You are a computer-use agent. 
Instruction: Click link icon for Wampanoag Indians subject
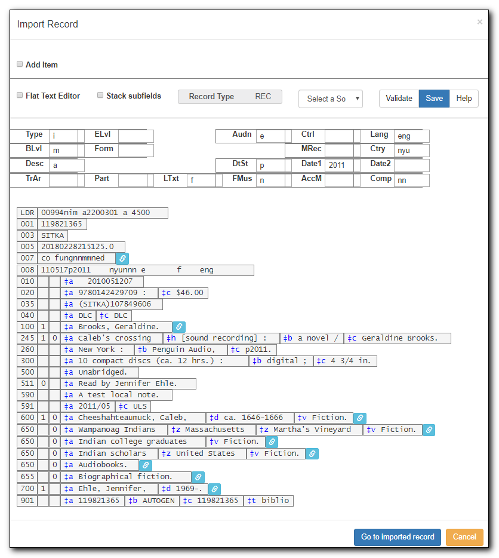coord(429,430)
